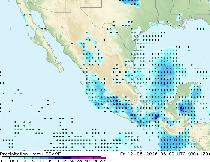Image resolution: width=210 pixels, height=162 pixels.
Task: Click the "[mm]" unit label
Action: coord(37,154)
